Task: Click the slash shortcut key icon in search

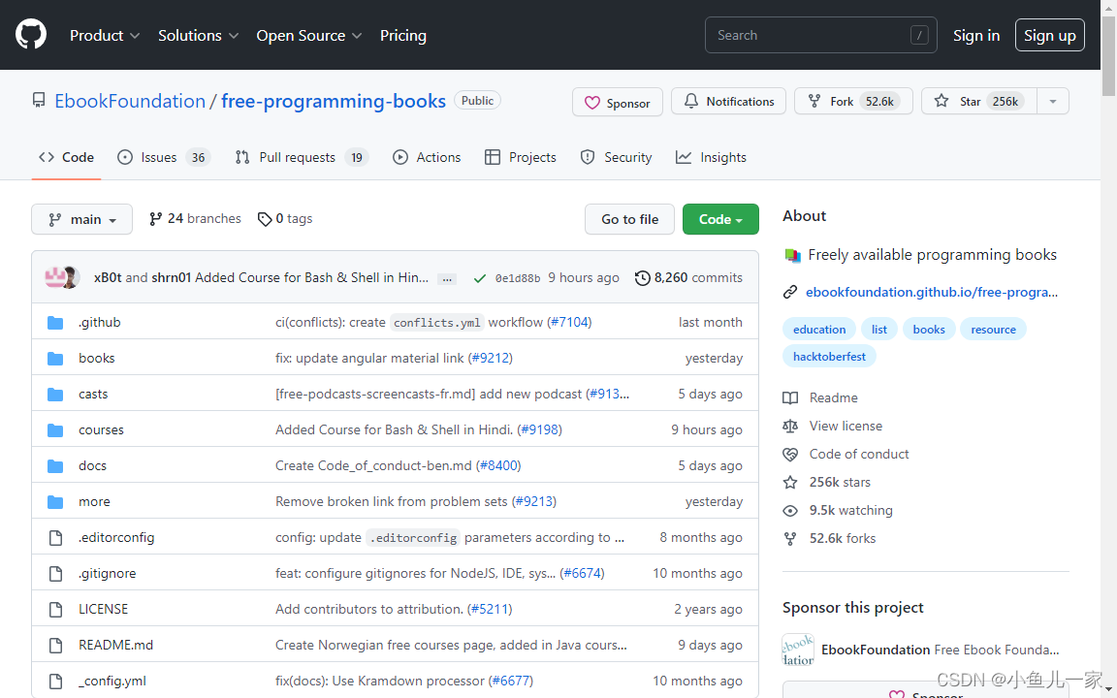Action: [919, 35]
